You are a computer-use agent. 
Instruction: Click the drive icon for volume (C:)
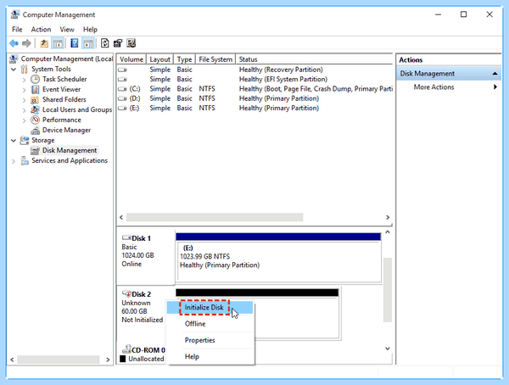click(122, 89)
